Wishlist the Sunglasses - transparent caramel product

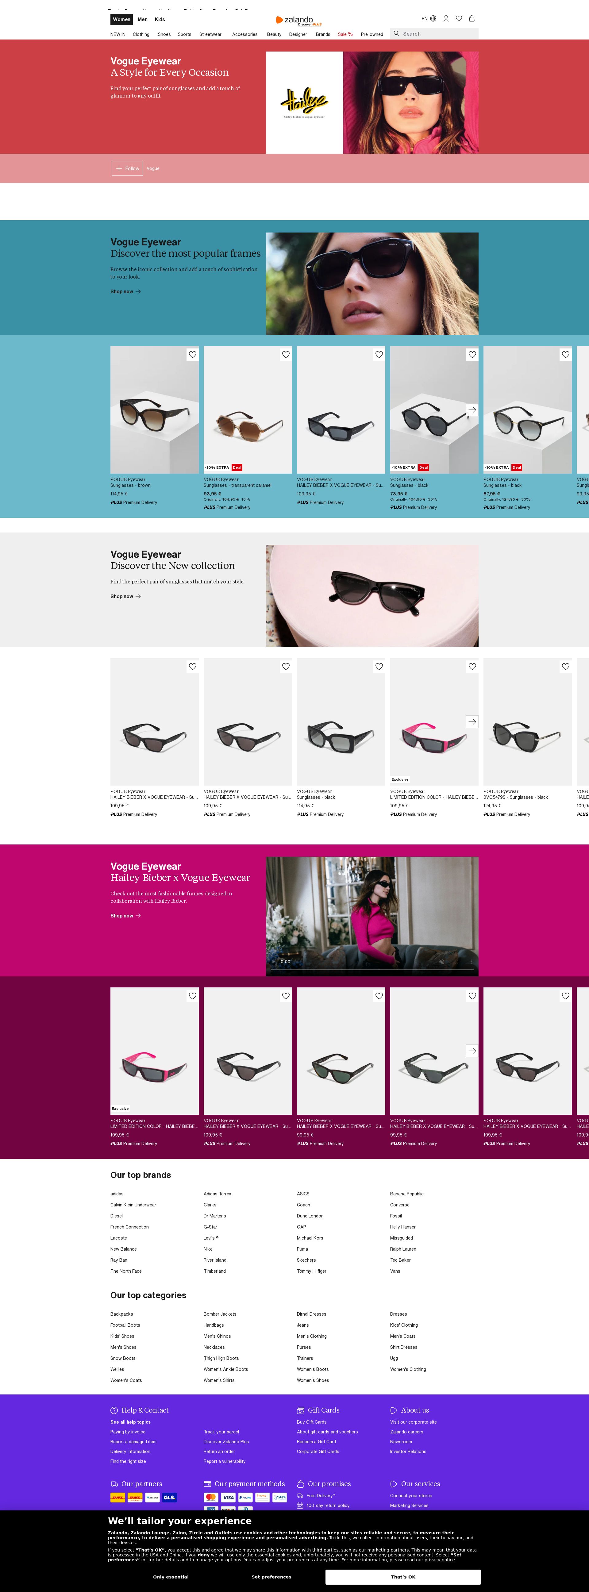tap(286, 354)
